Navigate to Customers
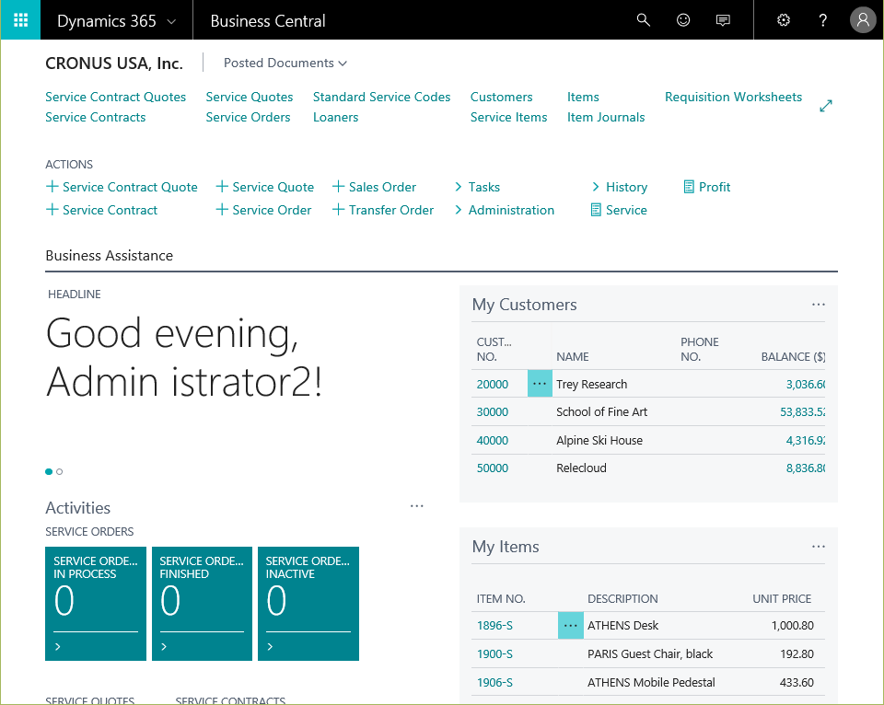 pos(501,97)
